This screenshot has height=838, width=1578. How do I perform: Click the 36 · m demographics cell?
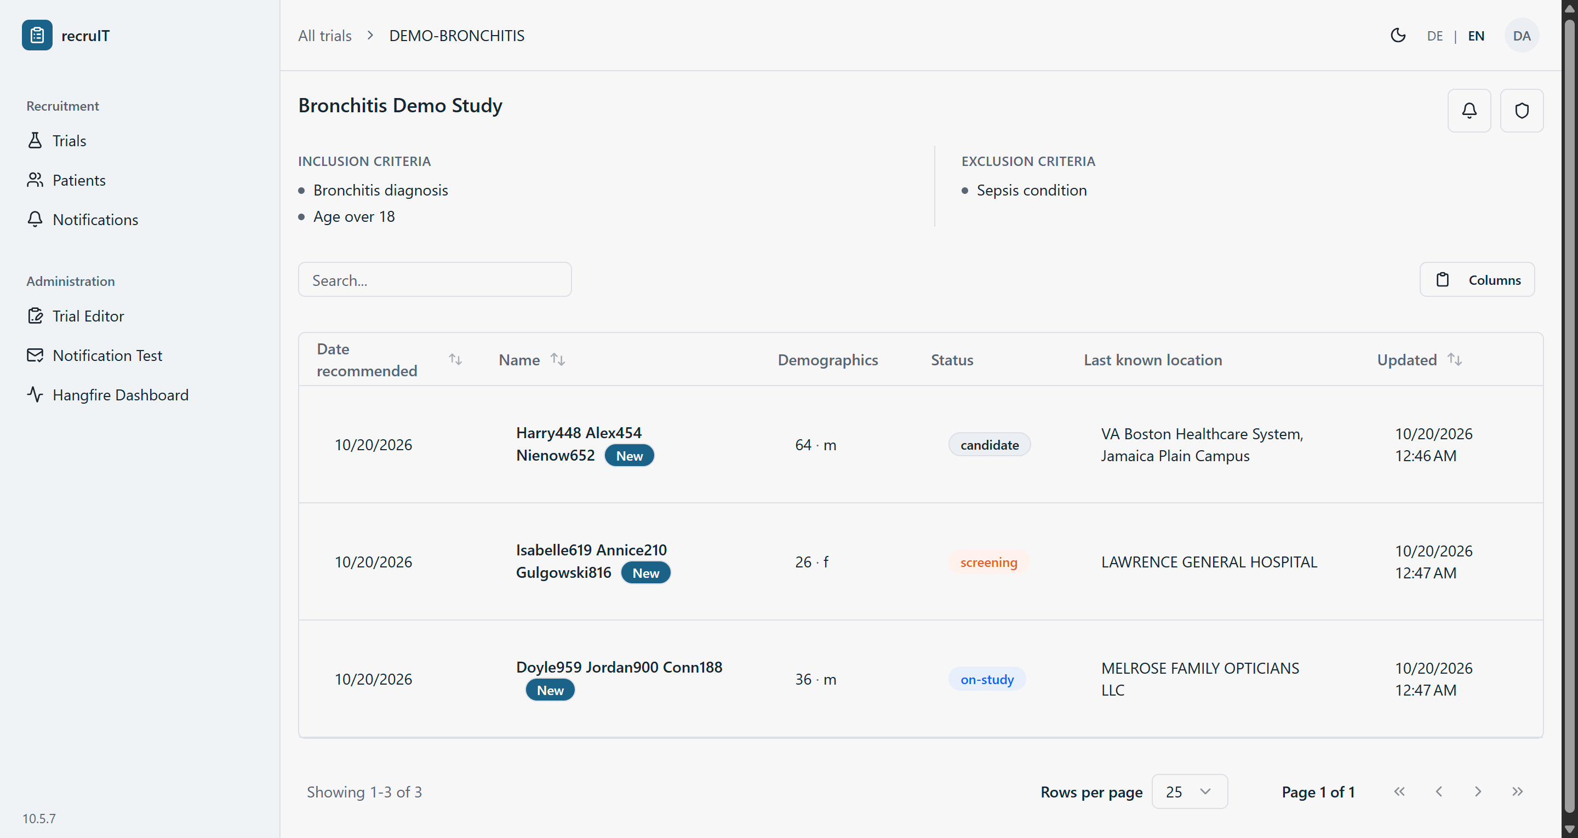pos(815,679)
